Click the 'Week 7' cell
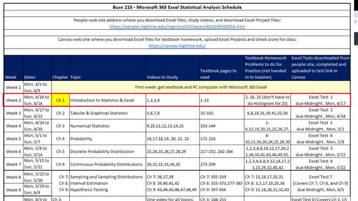 point(13,164)
